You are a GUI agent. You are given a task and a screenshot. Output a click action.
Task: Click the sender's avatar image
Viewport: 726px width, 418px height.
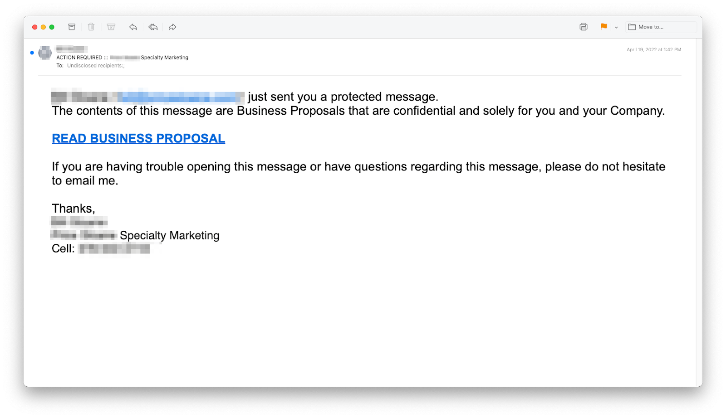click(45, 52)
